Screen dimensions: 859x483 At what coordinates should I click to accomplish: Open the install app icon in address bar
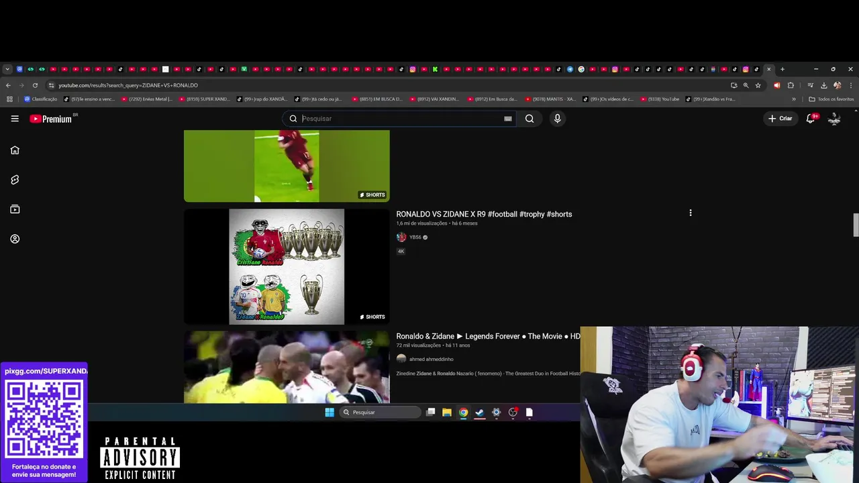pos(734,85)
